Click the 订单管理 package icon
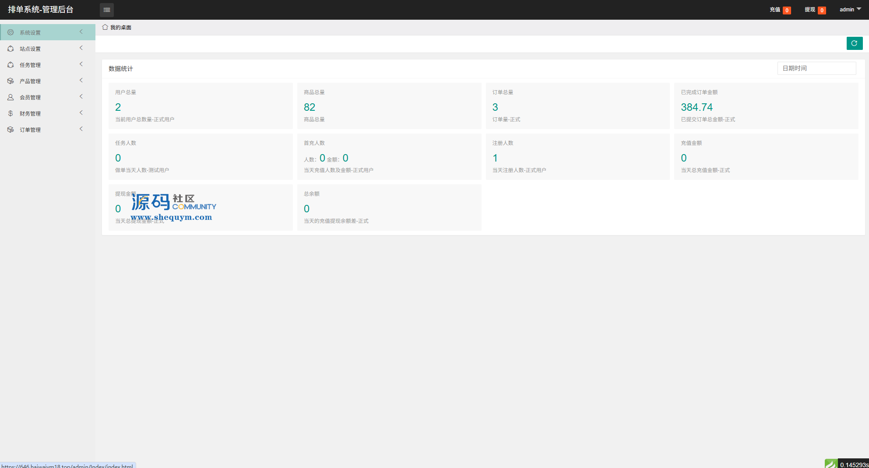The image size is (869, 468). pyautogui.click(x=11, y=130)
